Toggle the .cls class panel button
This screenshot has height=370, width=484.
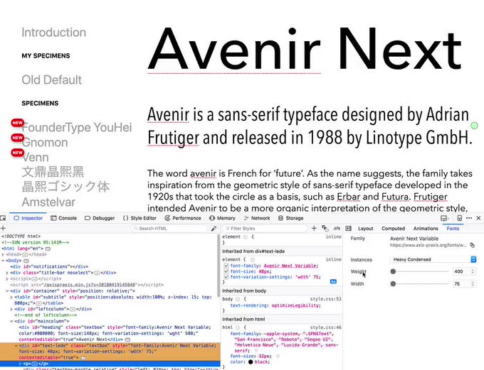pyautogui.click(x=337, y=228)
